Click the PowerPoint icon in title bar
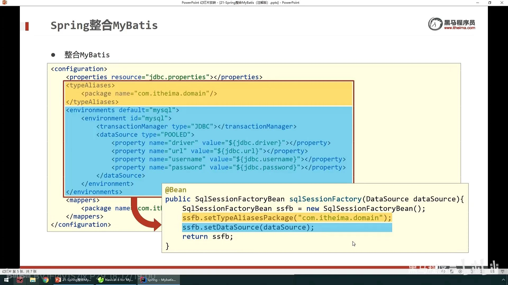 [x=4, y=3]
